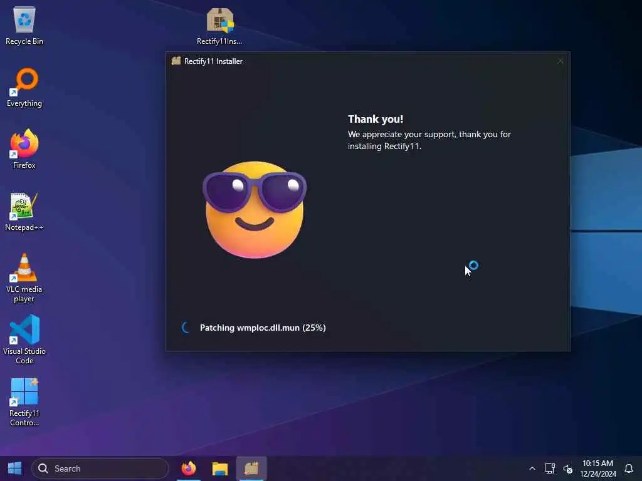Click 'Patching wmploc.dll.mun (25%)' status text
Screen dimensions: 642x481
click(263, 328)
